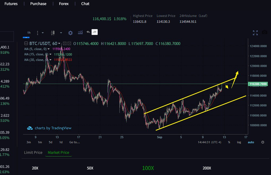Image resolution: width=271 pixels, height=175 pixels.
Task: Collapse the BTC/USDT legend box
Action: click(x=26, y=44)
